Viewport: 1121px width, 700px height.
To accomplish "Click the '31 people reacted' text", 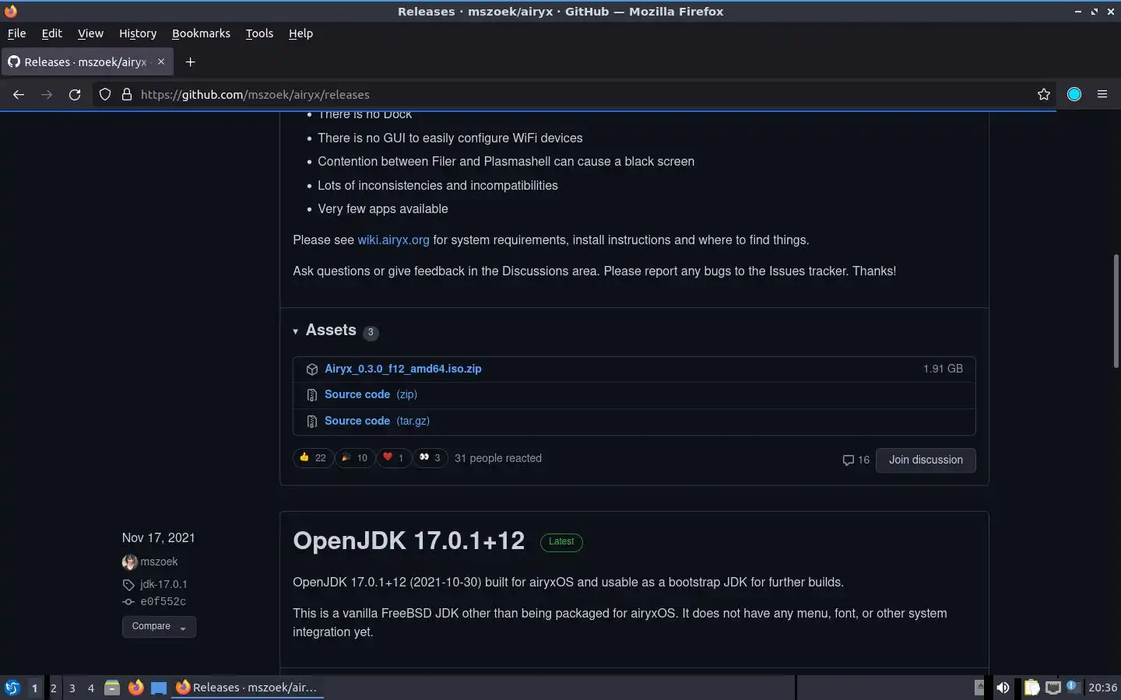I will coord(498,458).
